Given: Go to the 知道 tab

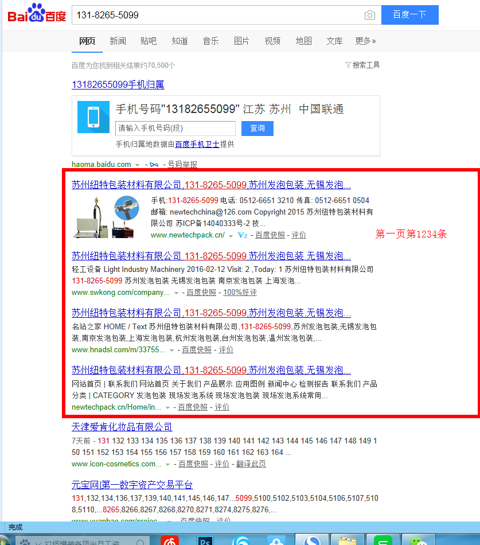Looking at the screenshot, I should [179, 41].
